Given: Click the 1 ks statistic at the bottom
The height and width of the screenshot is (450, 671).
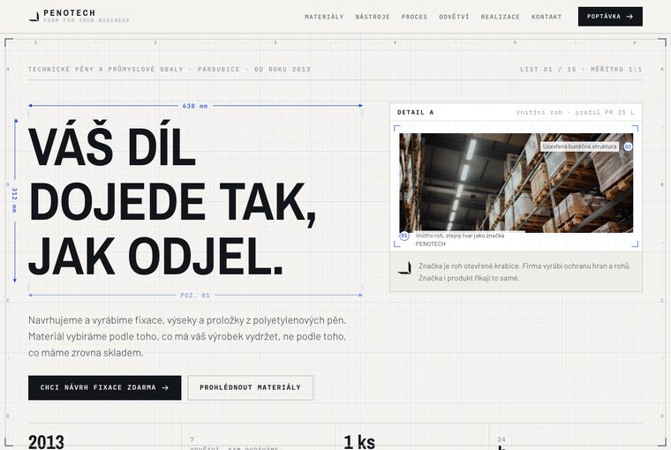Looking at the screenshot, I should pos(359,442).
